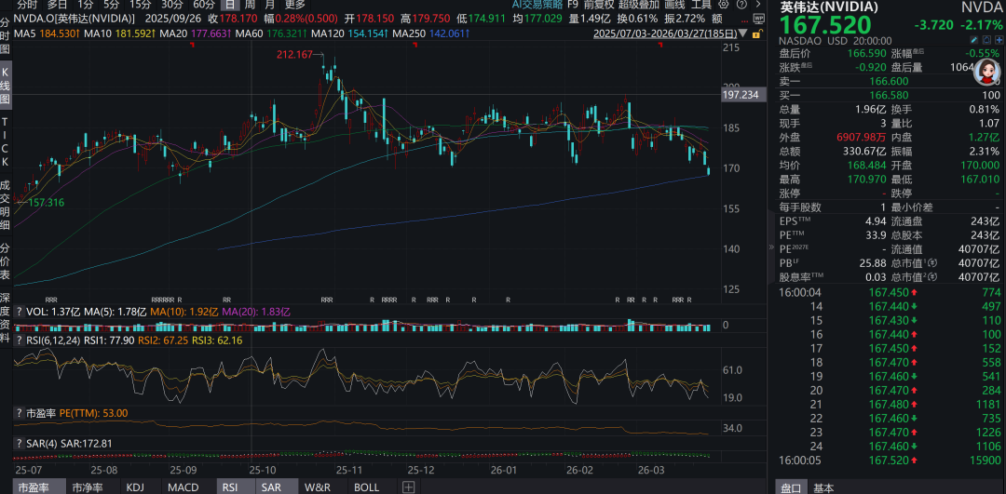Image resolution: width=1006 pixels, height=494 pixels.
Task: Toggle the SAR indicator panel
Action: 271,487
